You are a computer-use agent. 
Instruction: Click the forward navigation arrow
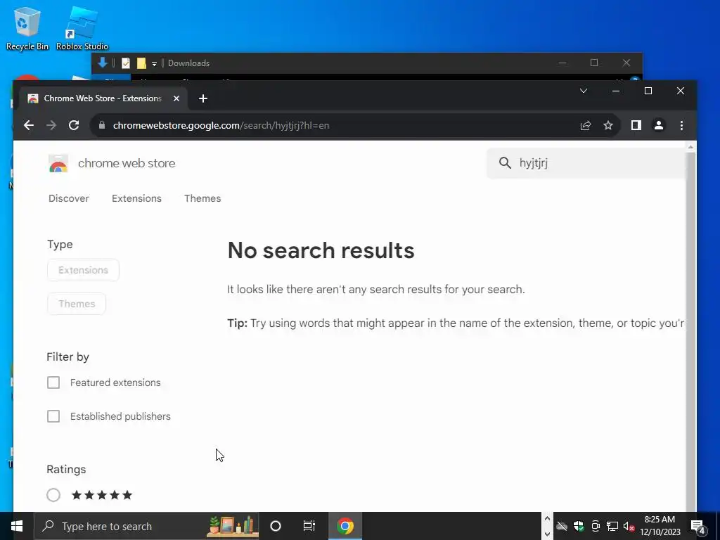[x=51, y=125]
